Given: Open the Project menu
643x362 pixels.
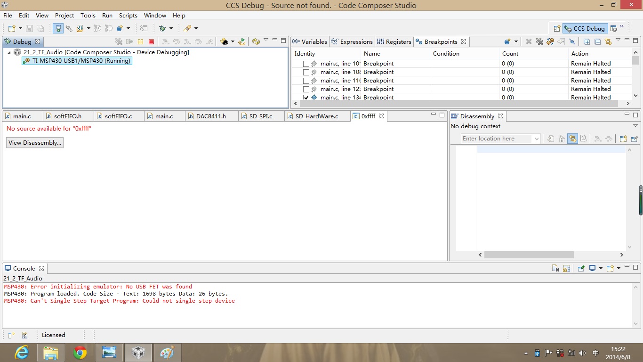Looking at the screenshot, I should point(64,16).
